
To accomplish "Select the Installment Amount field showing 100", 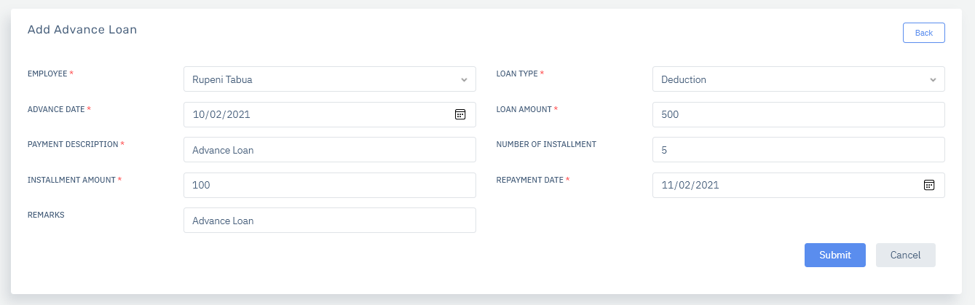I will (330, 185).
